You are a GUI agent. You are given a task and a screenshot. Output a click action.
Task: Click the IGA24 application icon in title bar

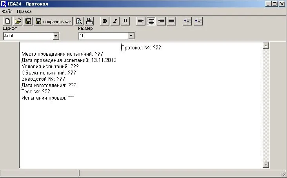4,4
